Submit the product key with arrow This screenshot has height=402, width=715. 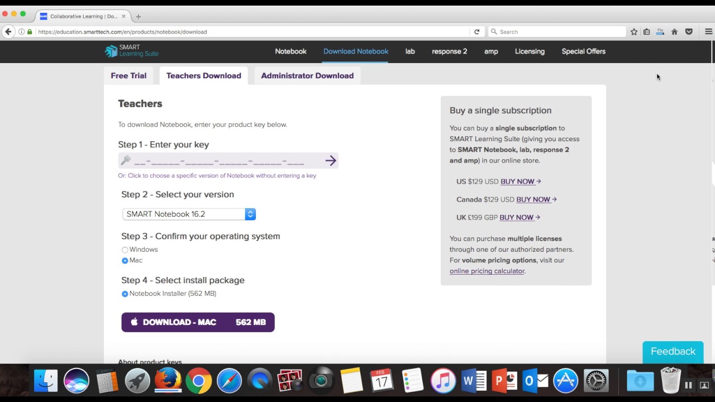point(331,161)
